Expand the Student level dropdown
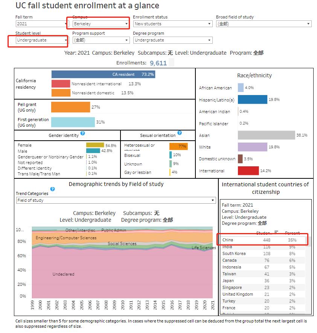The image size is (317, 333). (42, 40)
